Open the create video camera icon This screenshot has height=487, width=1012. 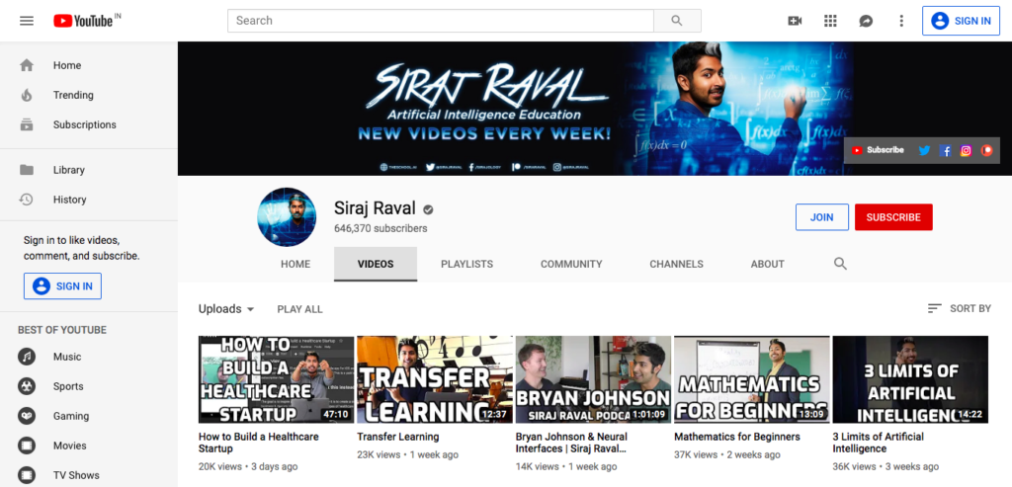point(795,21)
